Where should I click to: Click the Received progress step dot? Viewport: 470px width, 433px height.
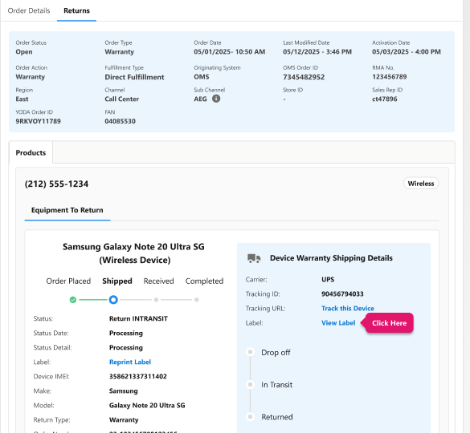tap(156, 300)
